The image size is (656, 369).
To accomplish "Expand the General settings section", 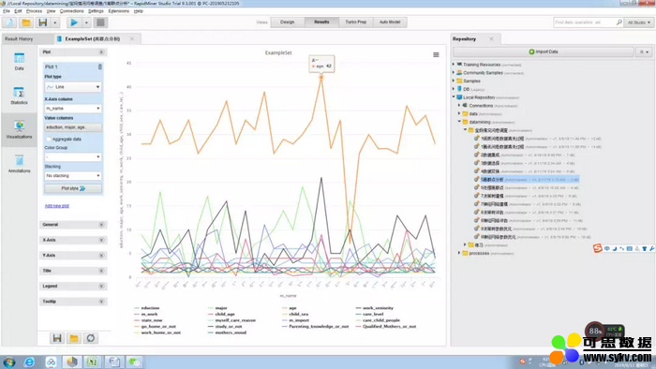I will (x=73, y=225).
